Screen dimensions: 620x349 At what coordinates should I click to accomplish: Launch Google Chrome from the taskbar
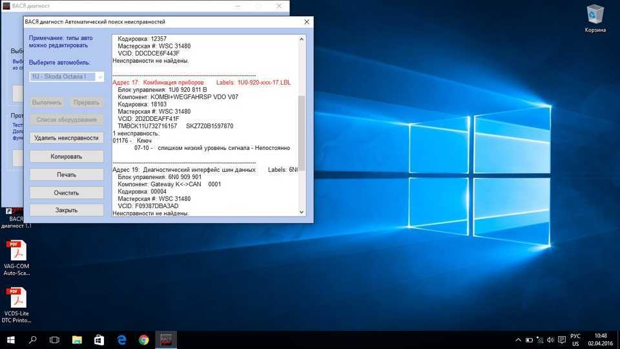[x=143, y=339]
